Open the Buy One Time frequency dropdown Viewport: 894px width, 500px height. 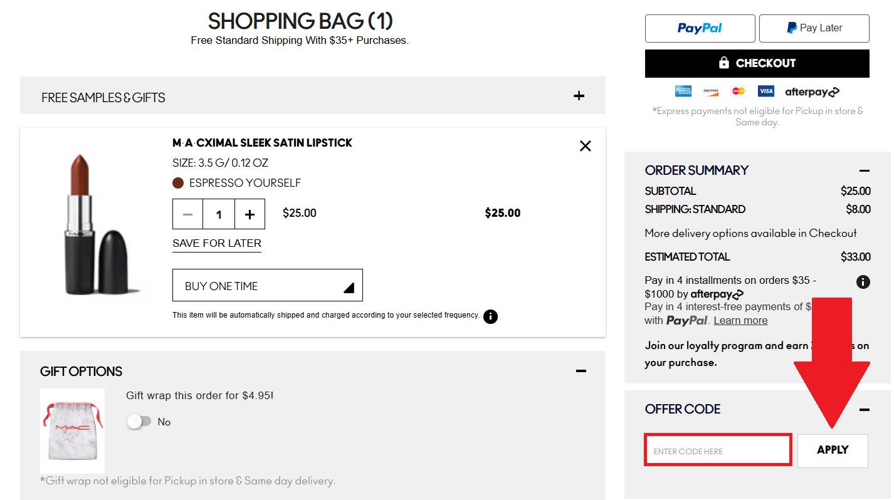point(267,285)
